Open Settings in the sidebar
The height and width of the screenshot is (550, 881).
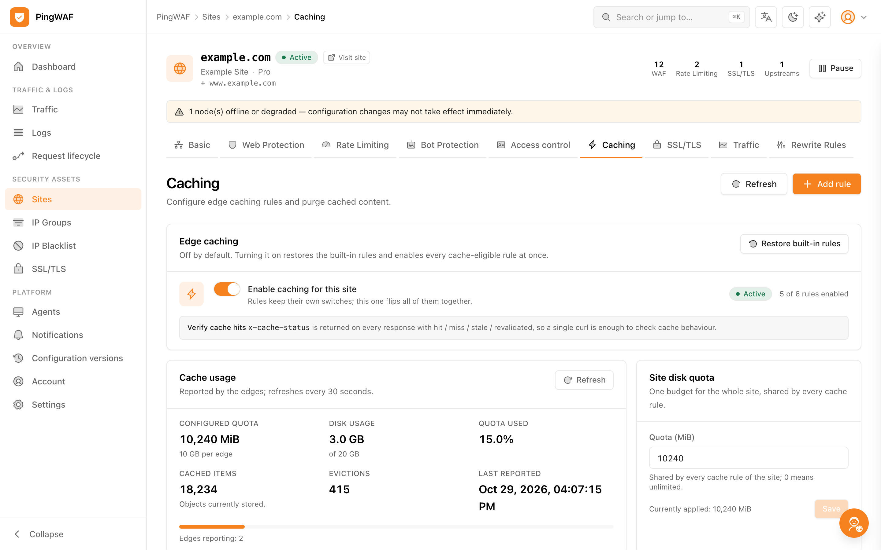point(73,405)
